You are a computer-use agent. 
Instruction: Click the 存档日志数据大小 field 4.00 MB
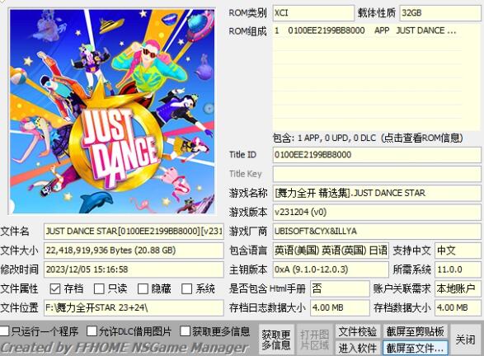(340, 308)
